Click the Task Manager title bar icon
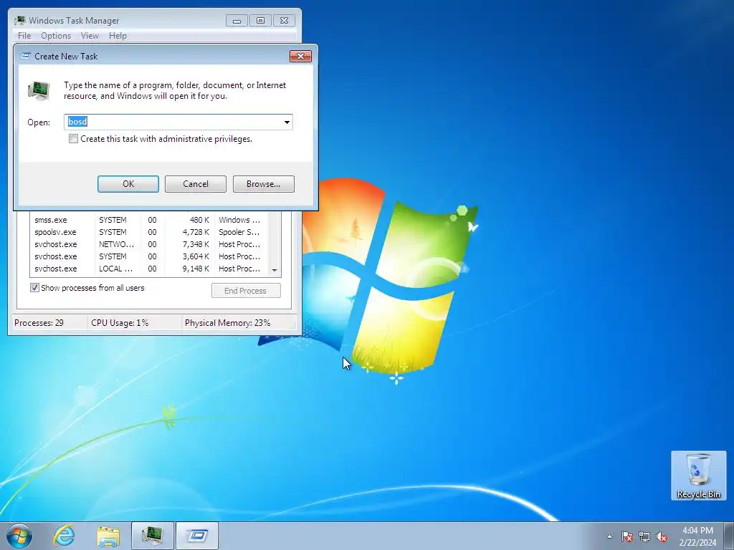734x550 pixels. [19, 21]
